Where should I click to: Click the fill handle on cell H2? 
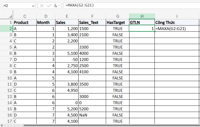[x=155, y=32]
